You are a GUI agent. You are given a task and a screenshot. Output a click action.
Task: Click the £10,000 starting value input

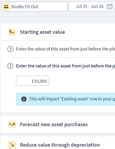click(32, 81)
